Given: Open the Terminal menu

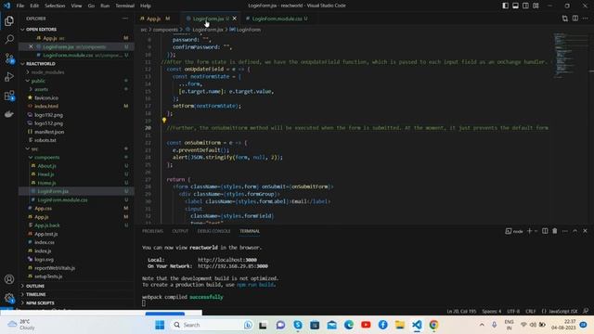Looking at the screenshot, I should click(x=125, y=6).
